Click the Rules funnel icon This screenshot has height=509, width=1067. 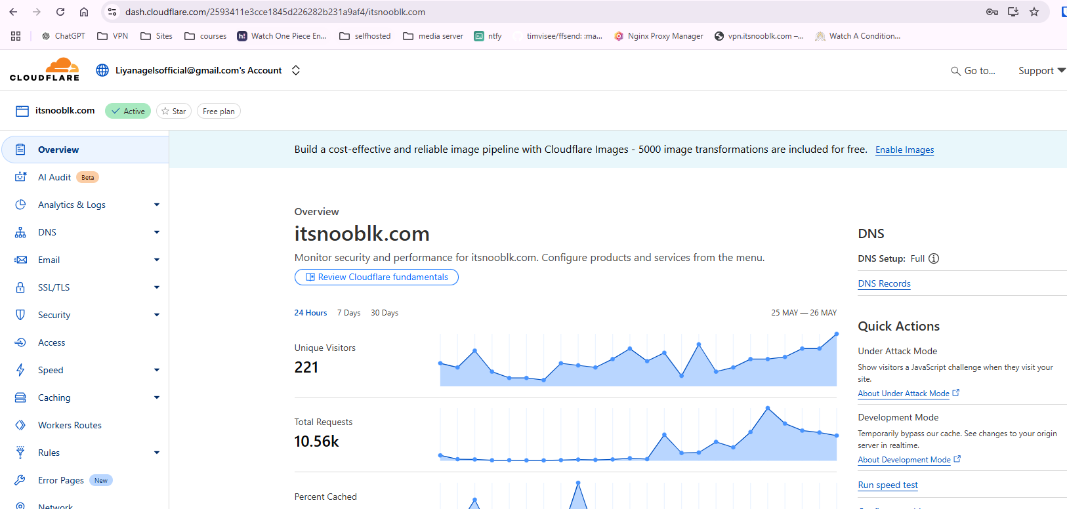(x=20, y=453)
